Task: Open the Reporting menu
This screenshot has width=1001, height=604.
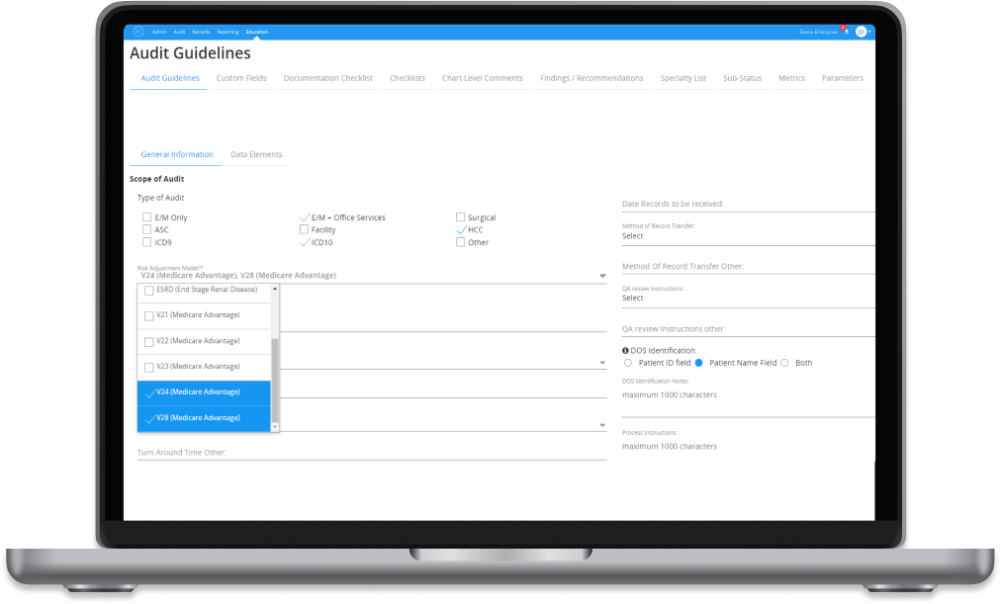Action: coord(227,31)
